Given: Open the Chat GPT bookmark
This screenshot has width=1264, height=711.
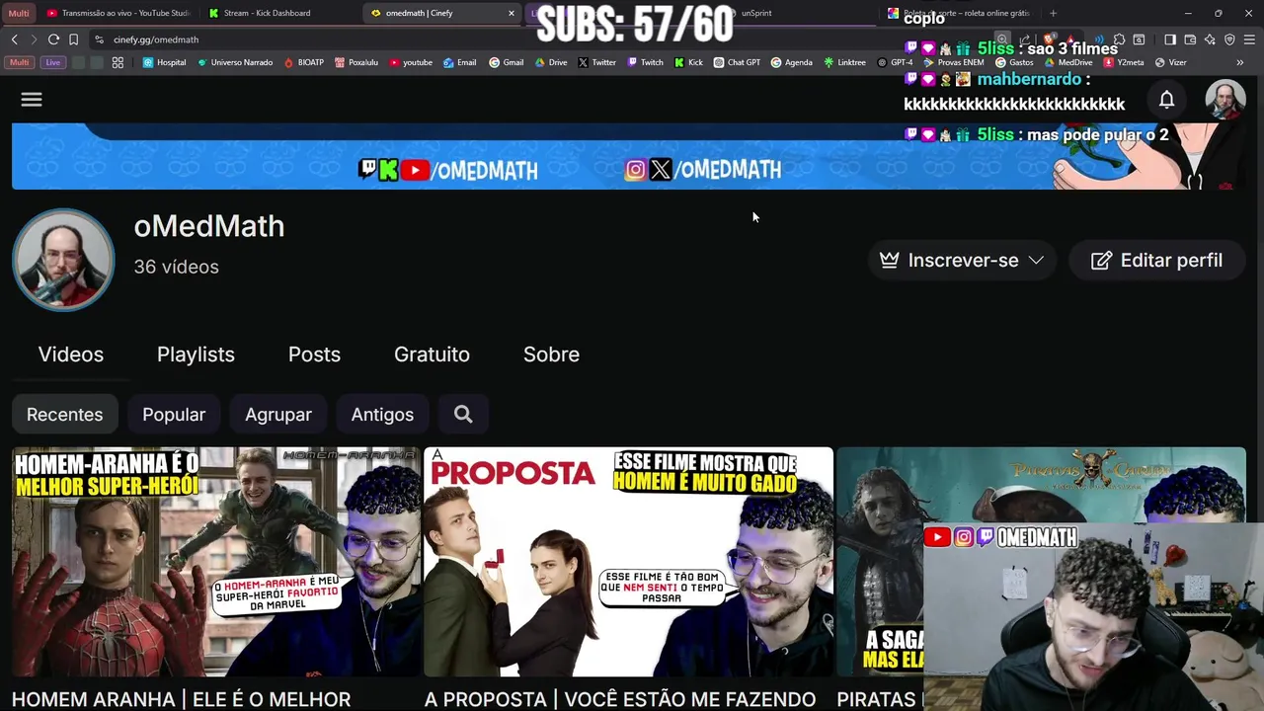Looking at the screenshot, I should (737, 62).
